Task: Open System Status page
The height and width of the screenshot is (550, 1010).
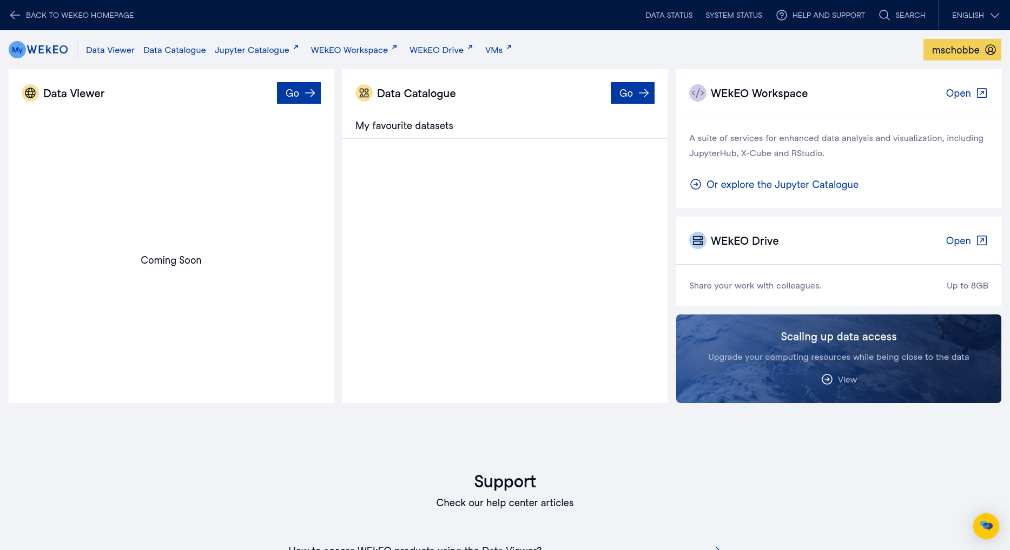Action: [x=734, y=15]
